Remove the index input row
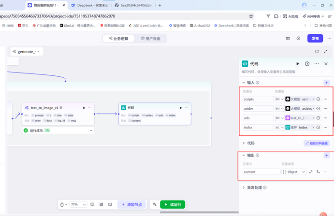334x216 pixels. 325,127
